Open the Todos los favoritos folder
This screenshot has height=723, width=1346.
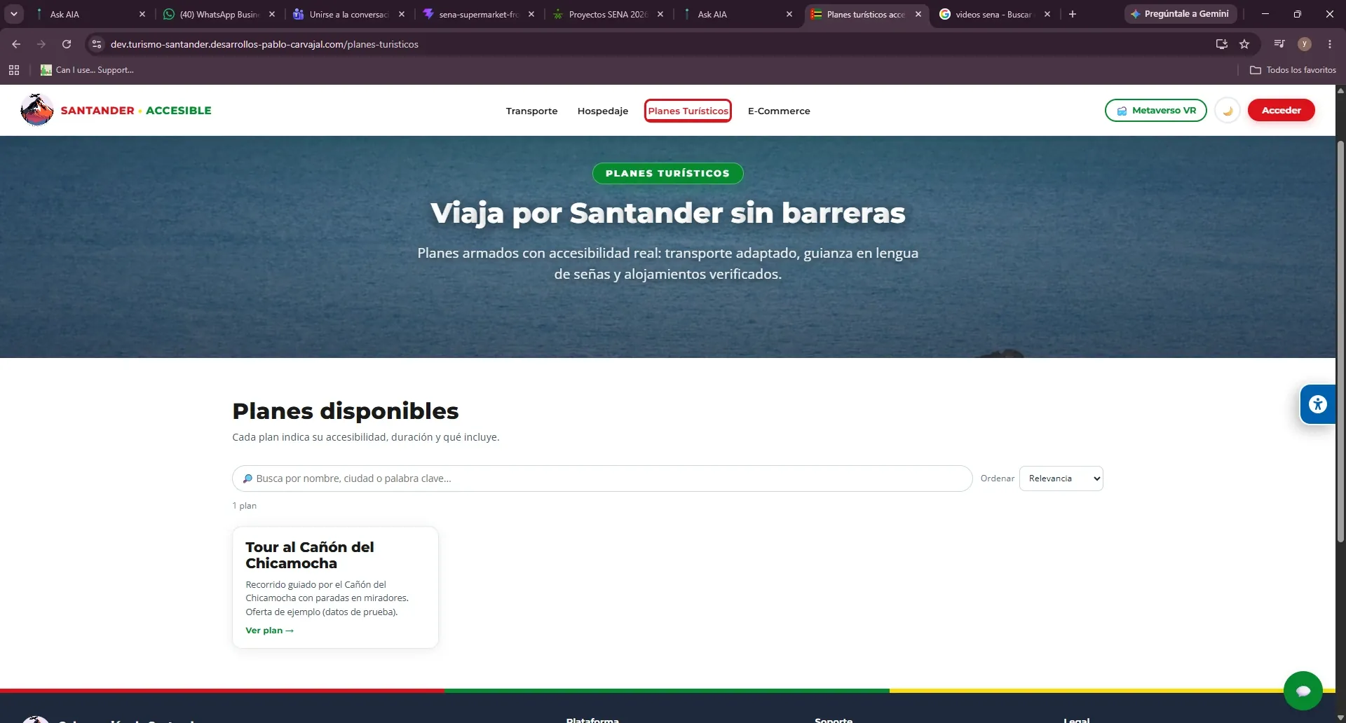1293,70
